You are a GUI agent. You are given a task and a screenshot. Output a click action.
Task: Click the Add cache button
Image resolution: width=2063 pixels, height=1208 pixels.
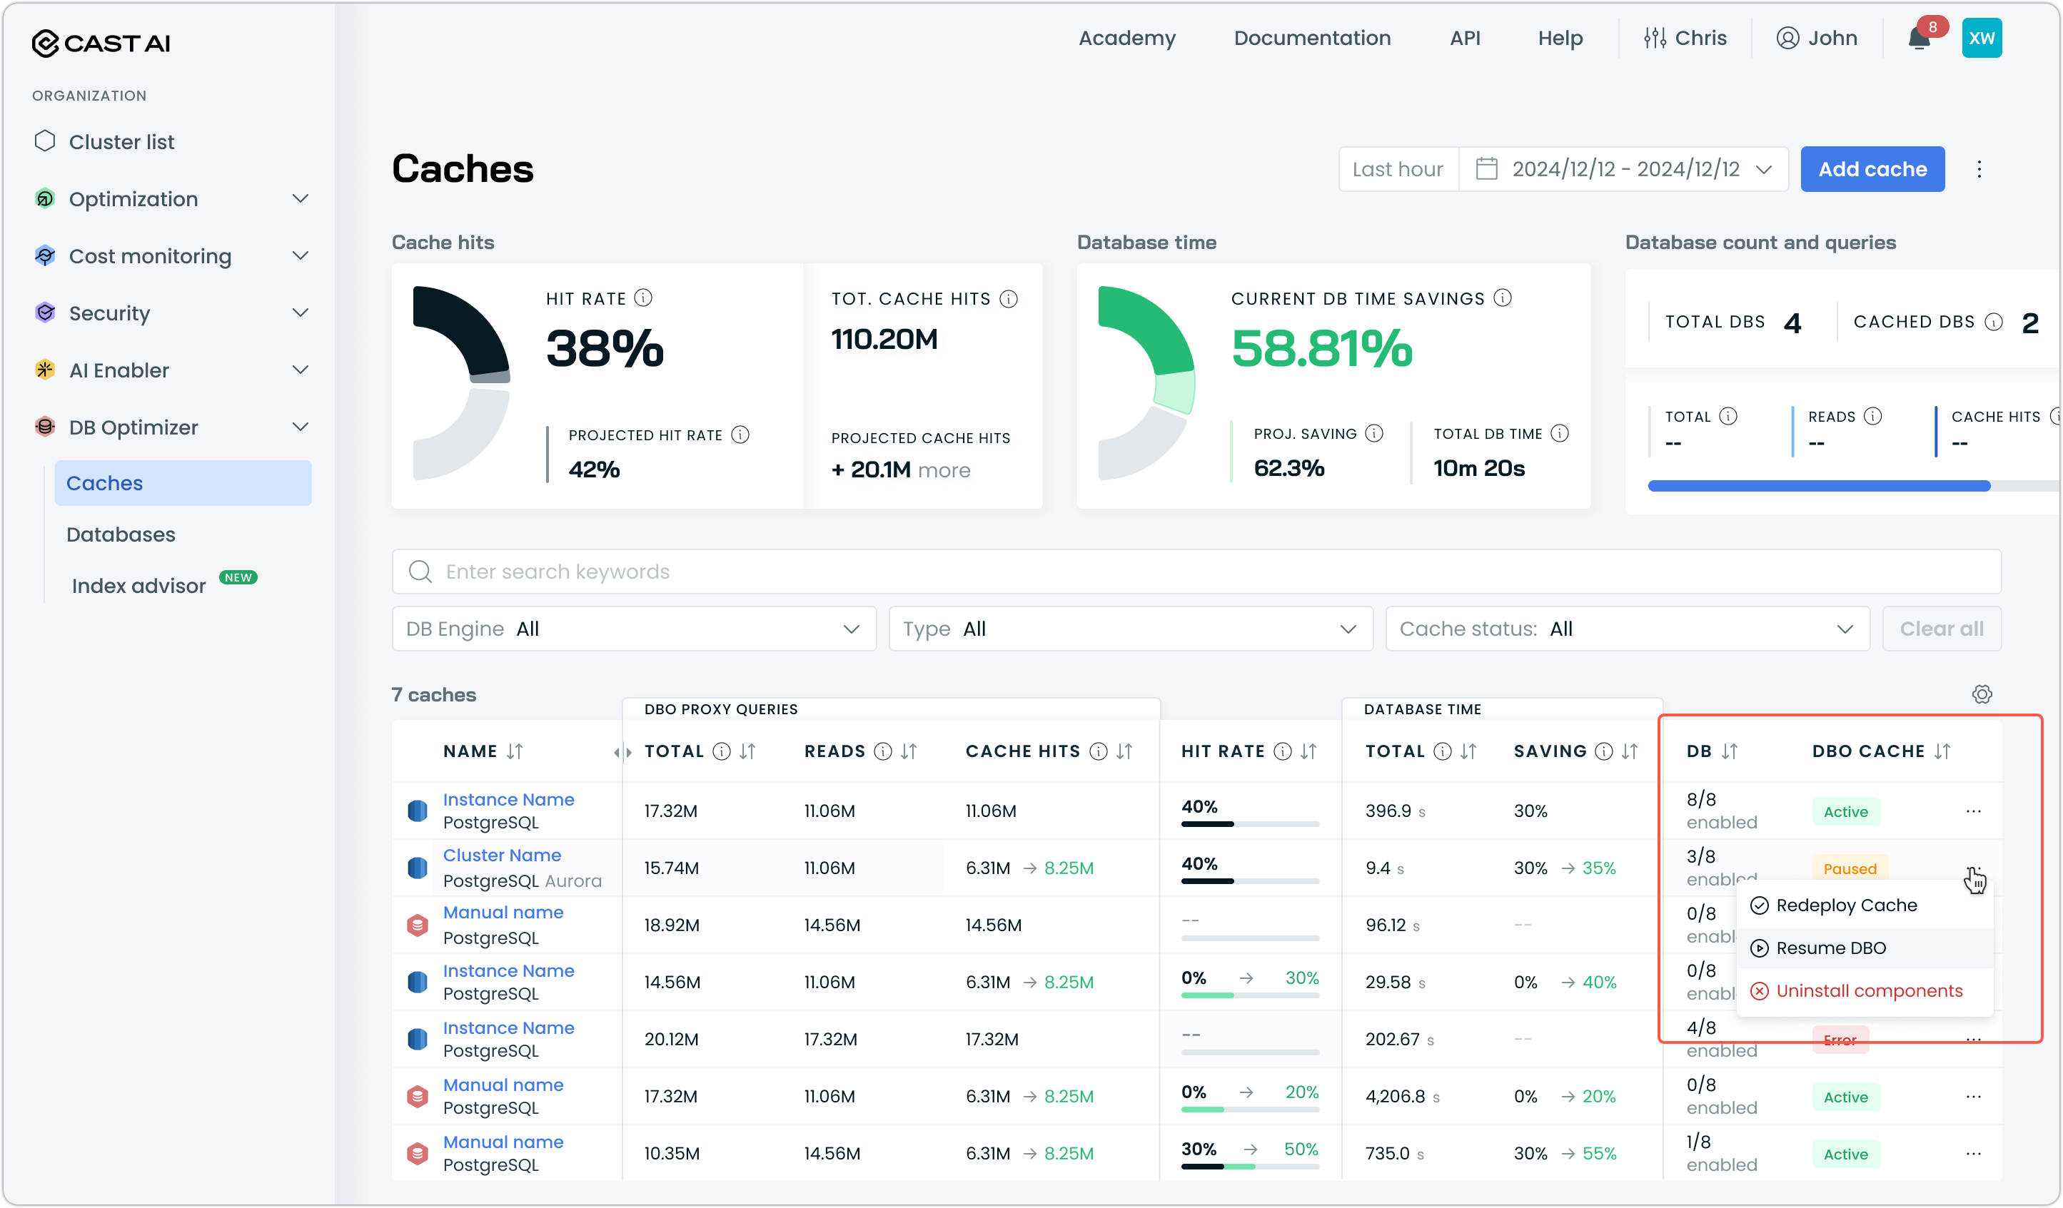[x=1872, y=169]
